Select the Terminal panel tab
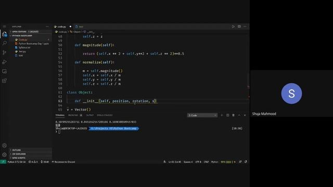 60,115
